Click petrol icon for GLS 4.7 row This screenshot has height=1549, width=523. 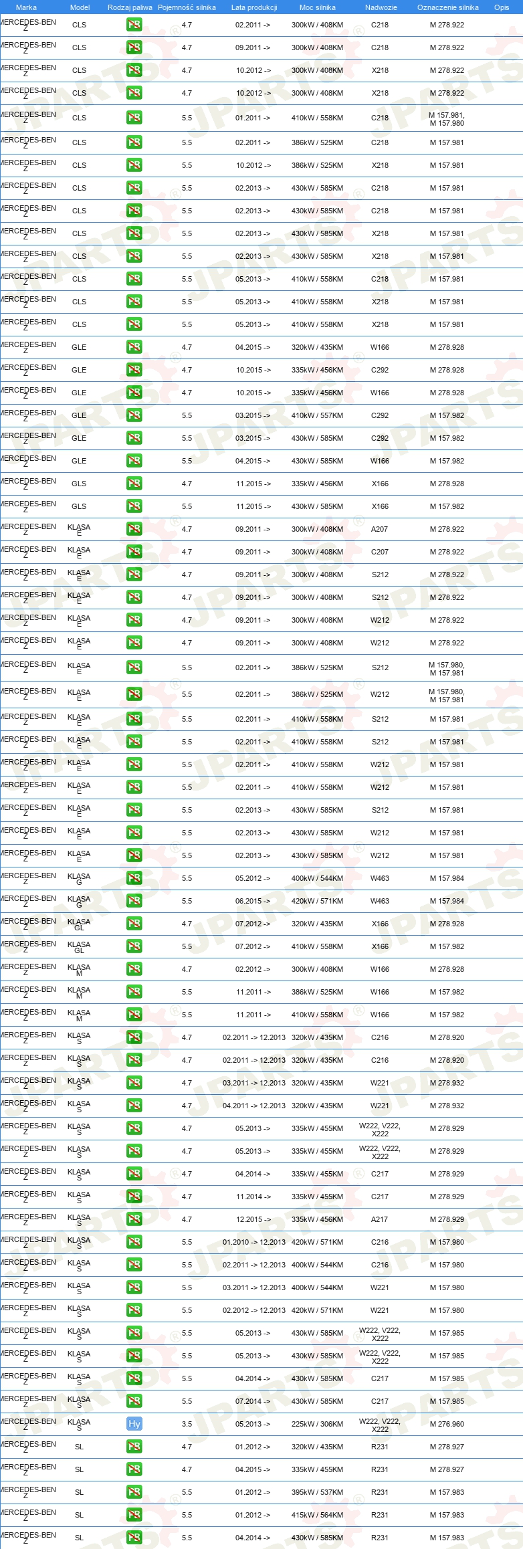coord(134,484)
